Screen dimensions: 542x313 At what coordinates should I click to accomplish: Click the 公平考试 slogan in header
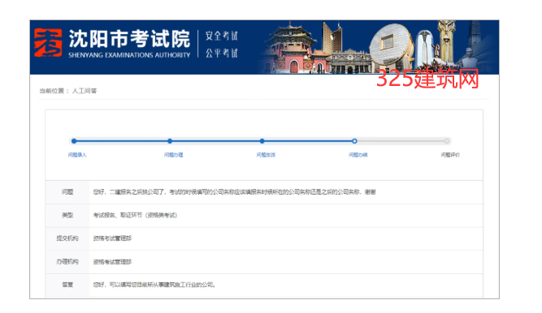(222, 54)
